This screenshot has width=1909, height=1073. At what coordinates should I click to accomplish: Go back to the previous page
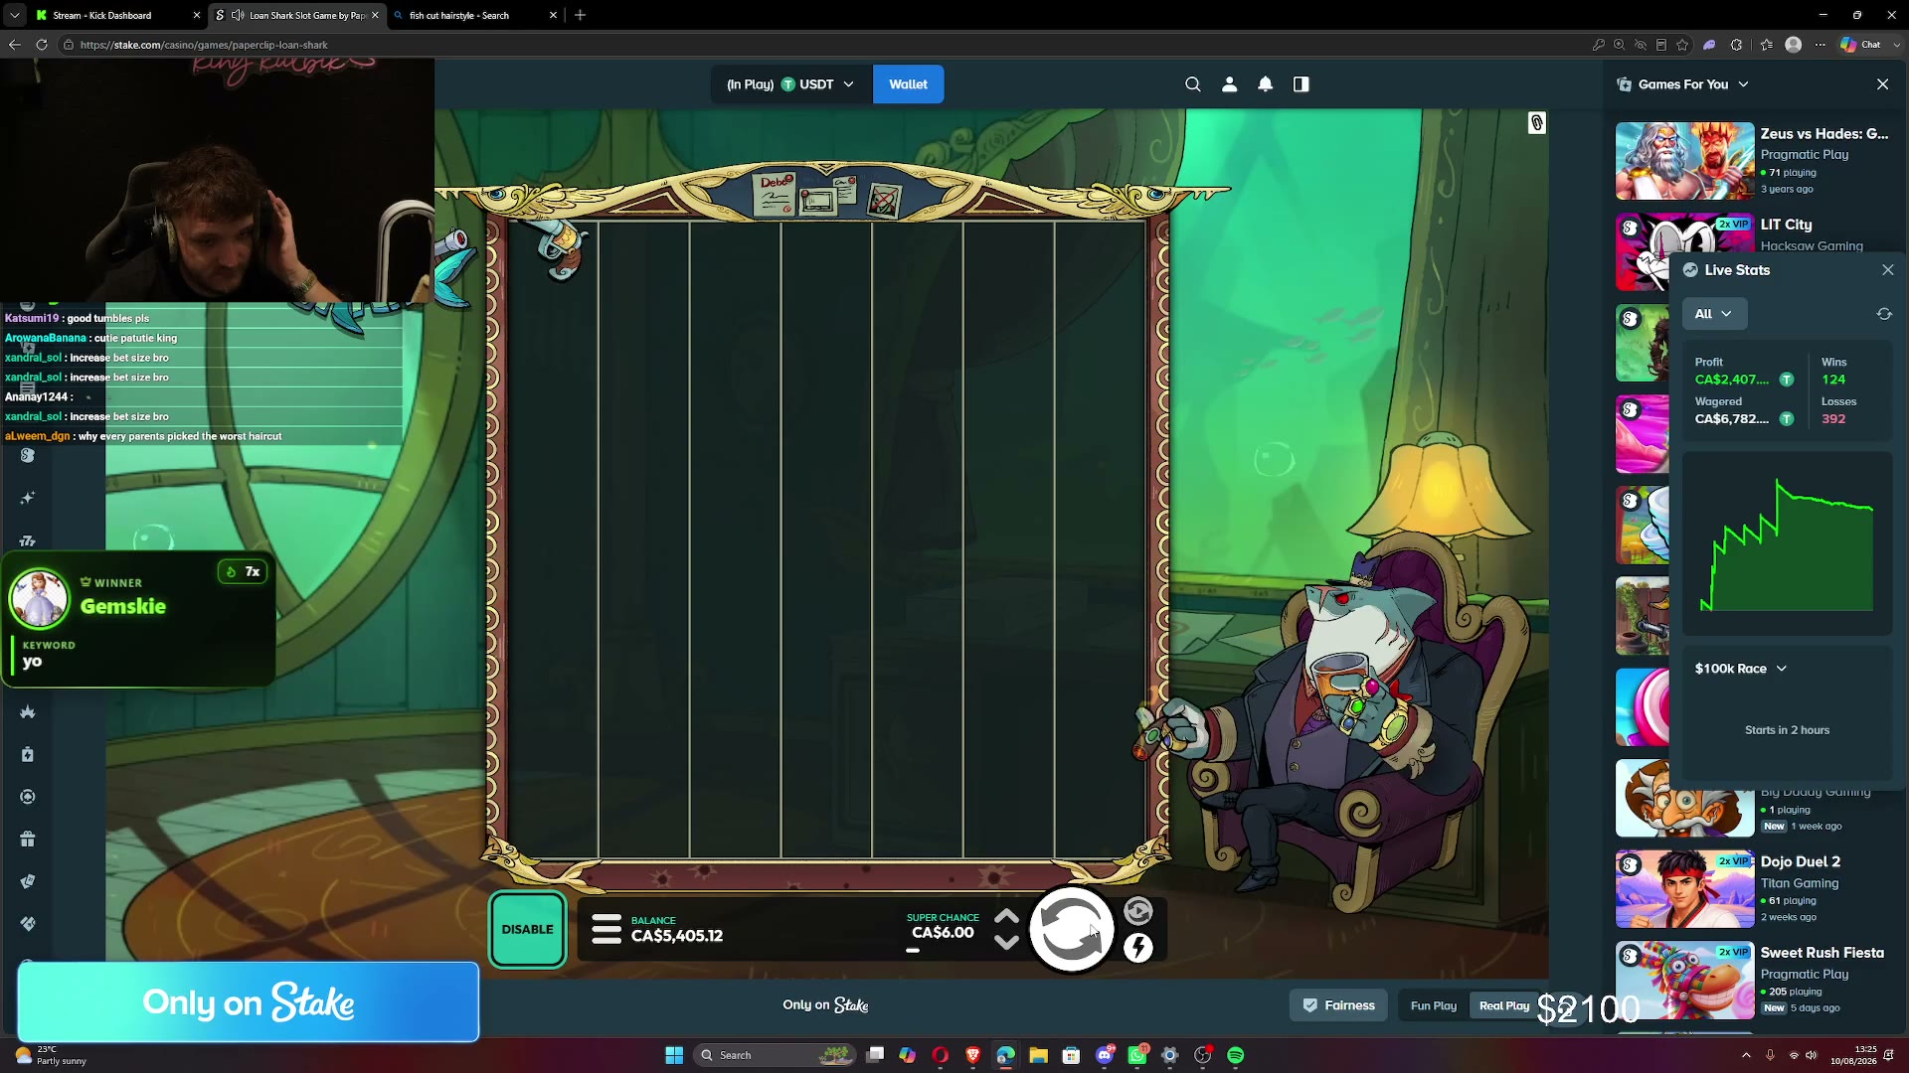[x=14, y=45]
